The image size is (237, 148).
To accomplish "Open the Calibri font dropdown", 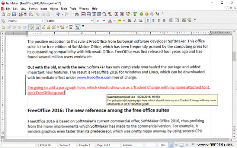I will point(92,21).
